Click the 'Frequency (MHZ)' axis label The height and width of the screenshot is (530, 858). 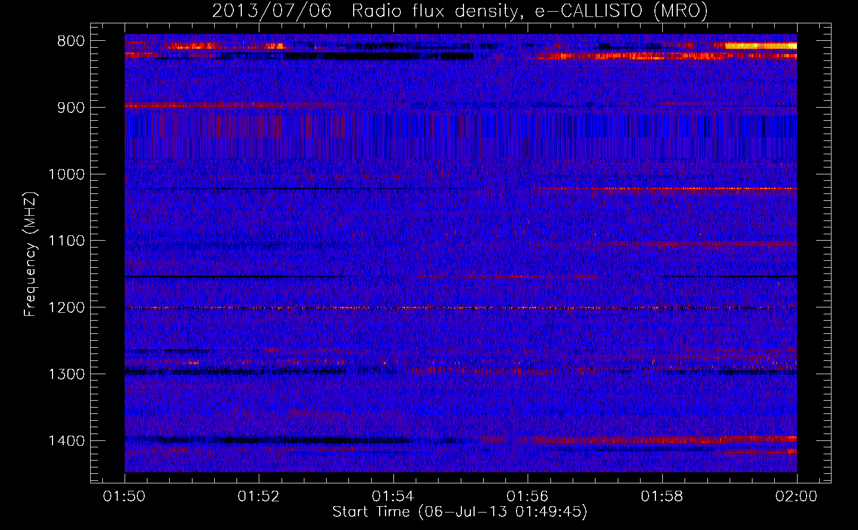[30, 254]
